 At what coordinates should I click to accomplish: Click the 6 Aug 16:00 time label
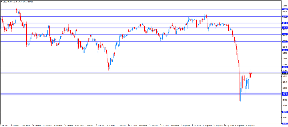click(x=197, y=126)
